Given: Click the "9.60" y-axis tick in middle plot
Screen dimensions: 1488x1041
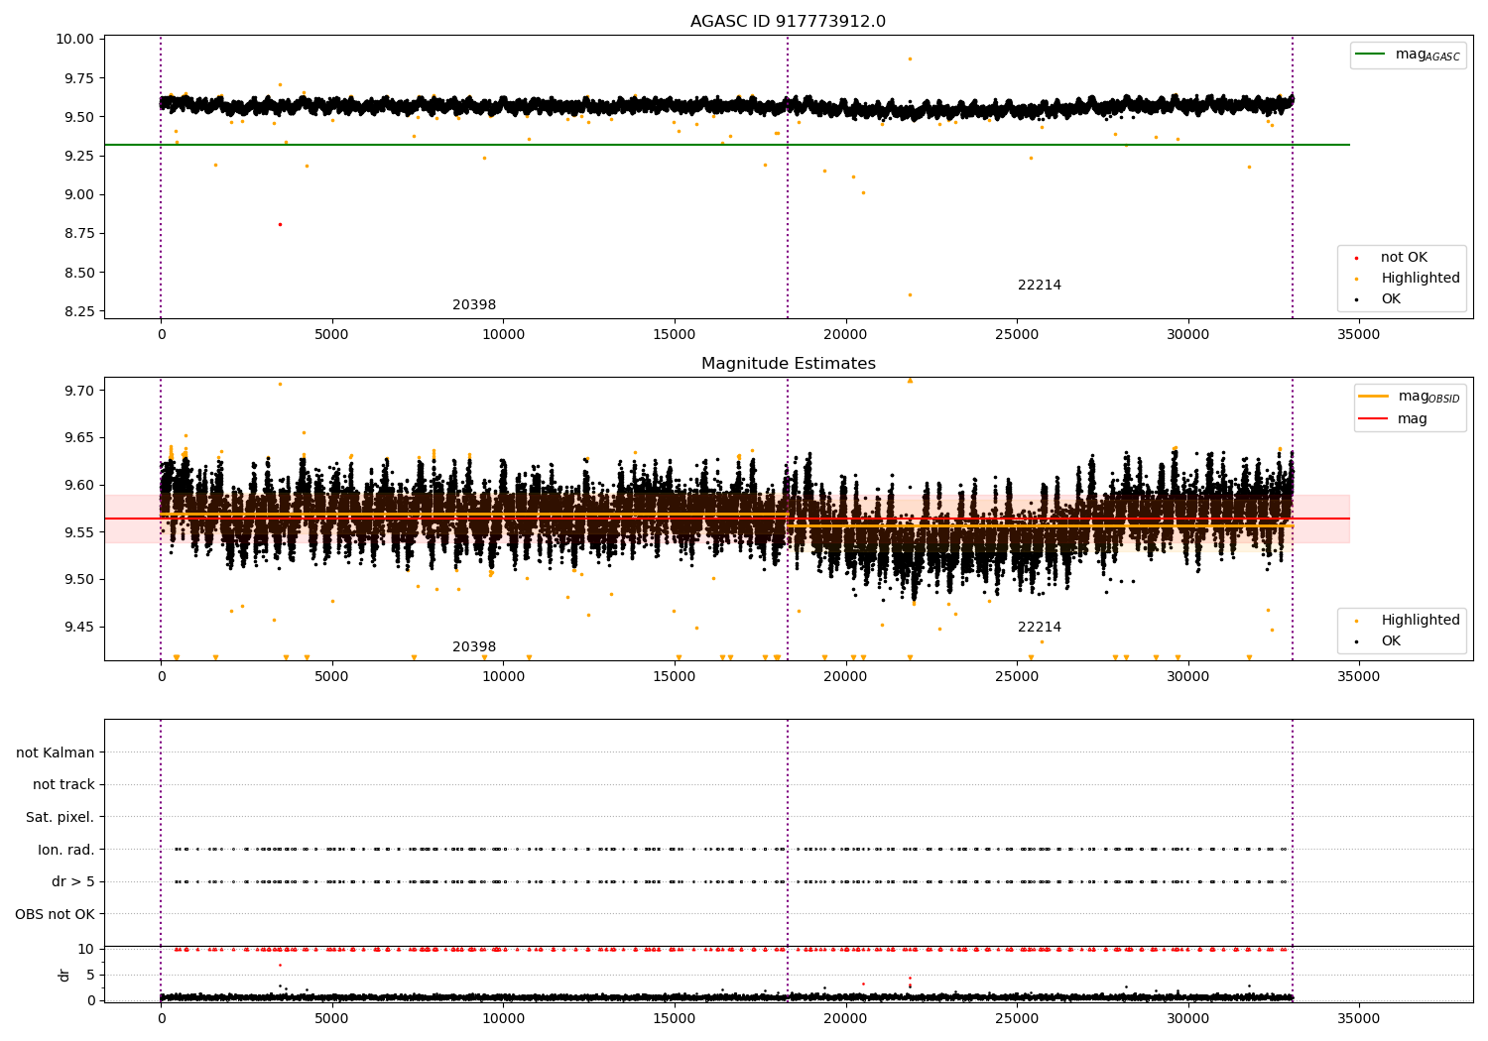Looking at the screenshot, I should pos(80,486).
